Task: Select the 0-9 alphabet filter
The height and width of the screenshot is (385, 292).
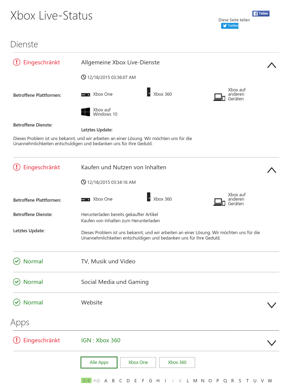Action: tap(86, 381)
